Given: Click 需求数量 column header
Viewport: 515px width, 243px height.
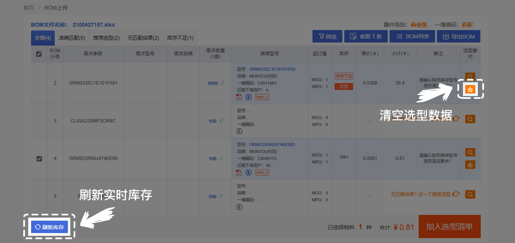Looking at the screenshot, I should point(215,54).
